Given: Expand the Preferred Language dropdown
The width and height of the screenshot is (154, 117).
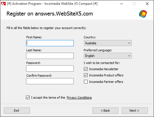Looking at the screenshot, I should 108,56.
